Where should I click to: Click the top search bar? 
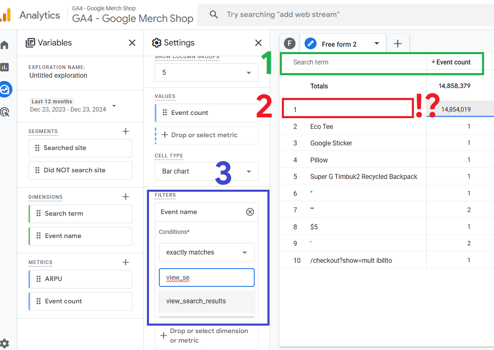pos(345,15)
